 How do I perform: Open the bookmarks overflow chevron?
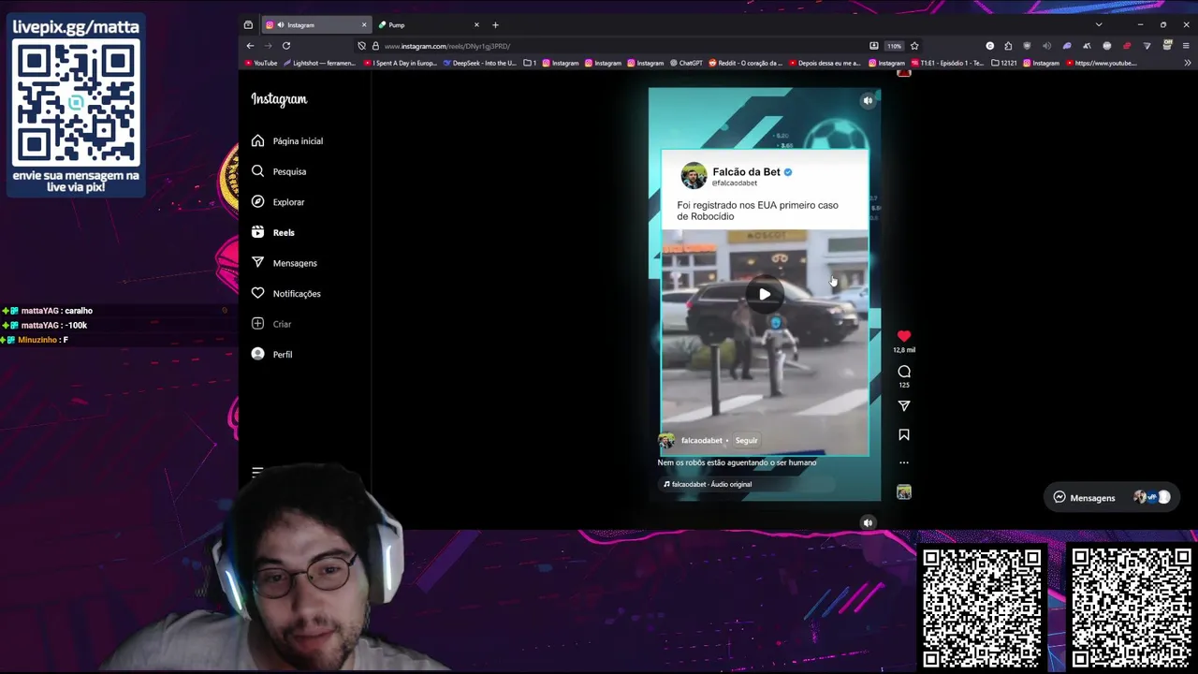(x=1188, y=64)
